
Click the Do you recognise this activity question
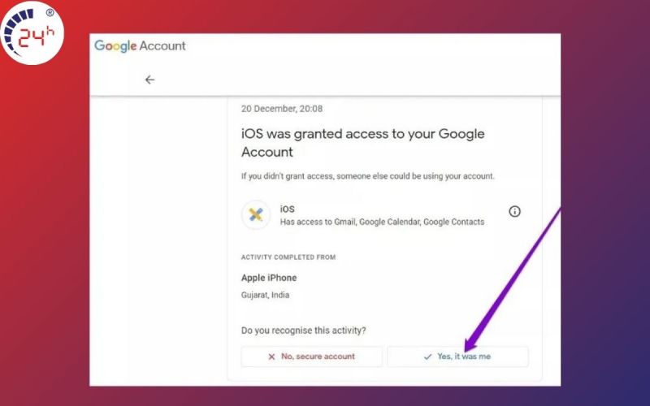coord(303,330)
